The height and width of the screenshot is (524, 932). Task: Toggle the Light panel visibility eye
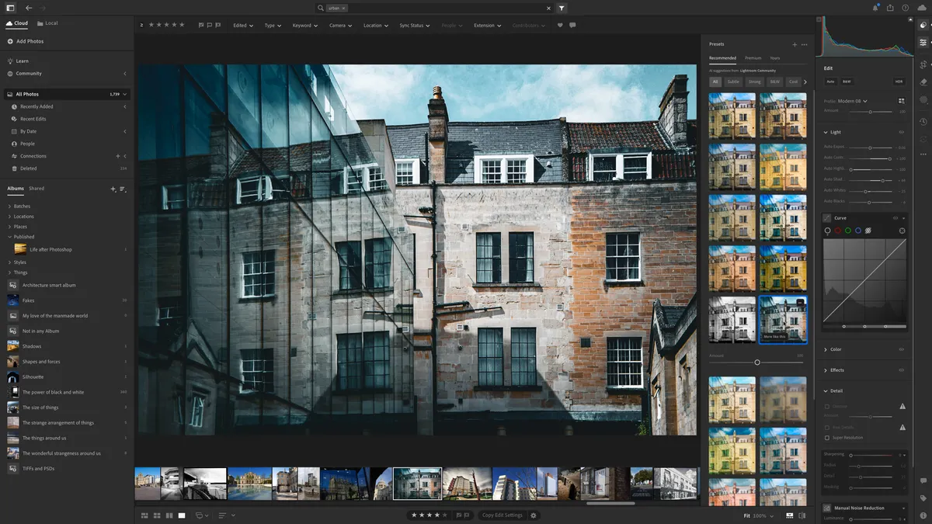point(902,132)
